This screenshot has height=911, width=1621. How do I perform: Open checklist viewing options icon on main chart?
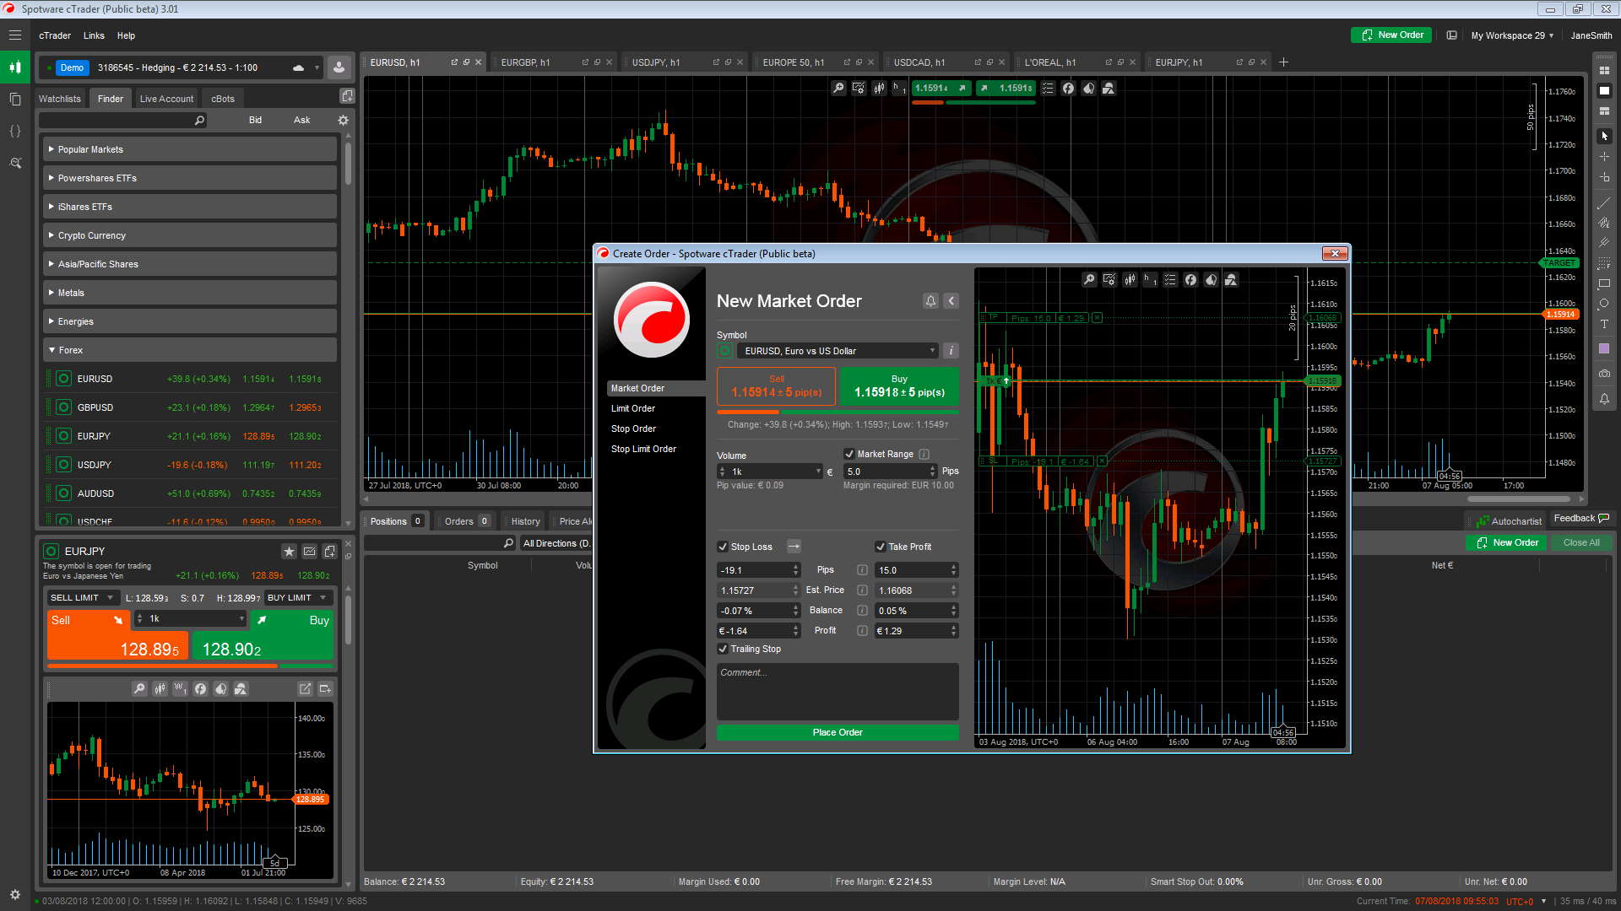click(1048, 88)
